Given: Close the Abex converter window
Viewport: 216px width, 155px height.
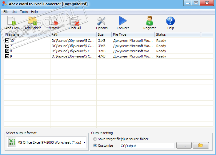Looking at the screenshot, I should [x=207, y=3].
